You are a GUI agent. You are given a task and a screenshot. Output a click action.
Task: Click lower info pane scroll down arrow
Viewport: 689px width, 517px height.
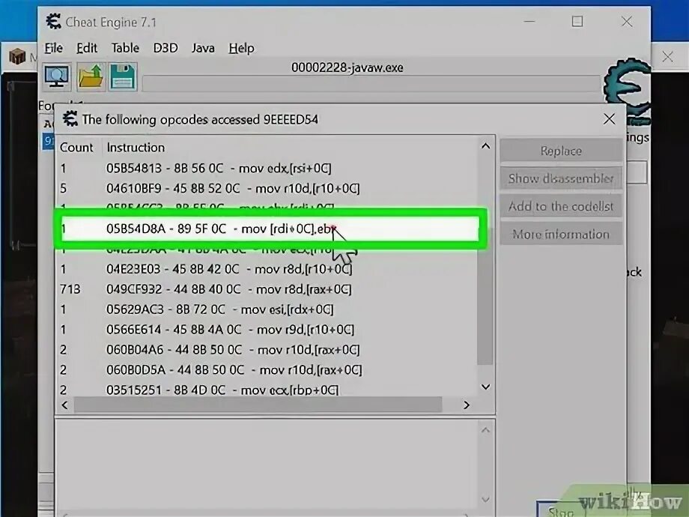[x=485, y=500]
